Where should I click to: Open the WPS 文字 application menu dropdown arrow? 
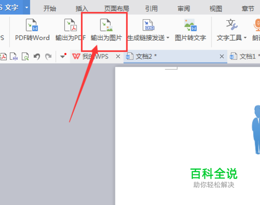click(27, 7)
